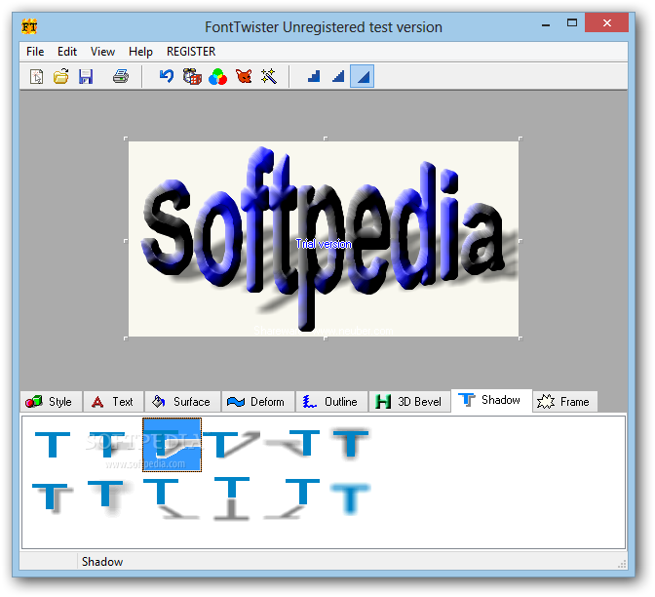Open the Help menu
Image resolution: width=655 pixels, height=597 pixels.
[x=140, y=52]
